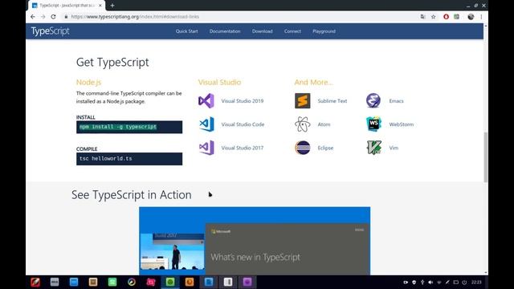Click the Visual Studio 2017 link
The height and width of the screenshot is (289, 514).
pos(243,148)
